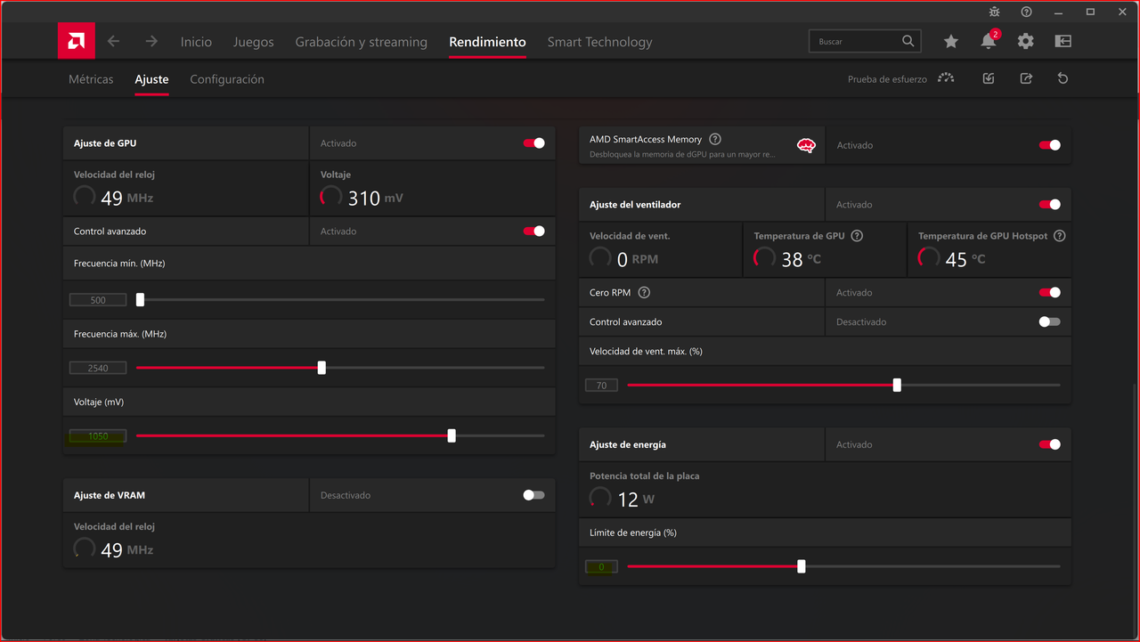Disable the Ajuste de energía toggle
This screenshot has height=642, width=1140.
(x=1050, y=444)
